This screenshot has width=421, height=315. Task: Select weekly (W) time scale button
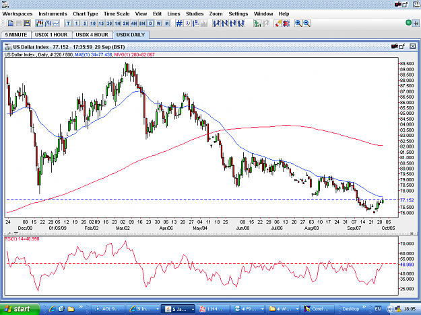point(159,24)
